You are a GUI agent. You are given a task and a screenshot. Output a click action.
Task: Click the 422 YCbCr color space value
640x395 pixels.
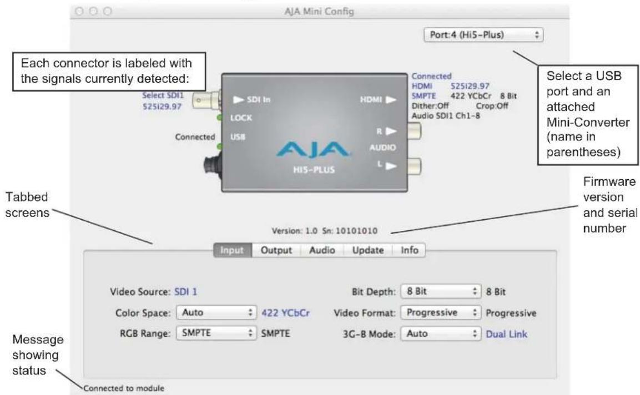(285, 313)
